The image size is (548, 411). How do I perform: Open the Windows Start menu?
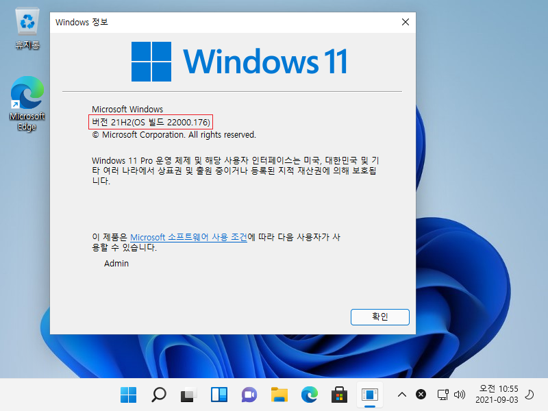tap(128, 395)
